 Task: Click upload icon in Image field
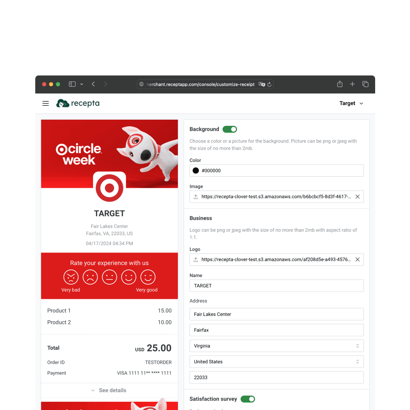tap(196, 197)
